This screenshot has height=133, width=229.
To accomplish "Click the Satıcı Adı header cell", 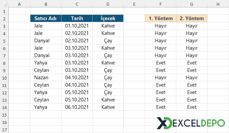I will click(x=46, y=18).
